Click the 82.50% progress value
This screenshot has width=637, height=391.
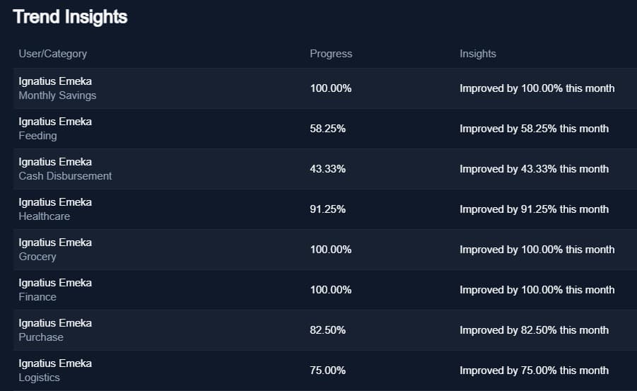tap(327, 330)
